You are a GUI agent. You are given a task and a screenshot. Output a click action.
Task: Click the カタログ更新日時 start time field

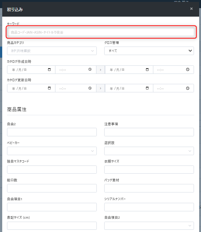pyautogui.click(x=76, y=88)
